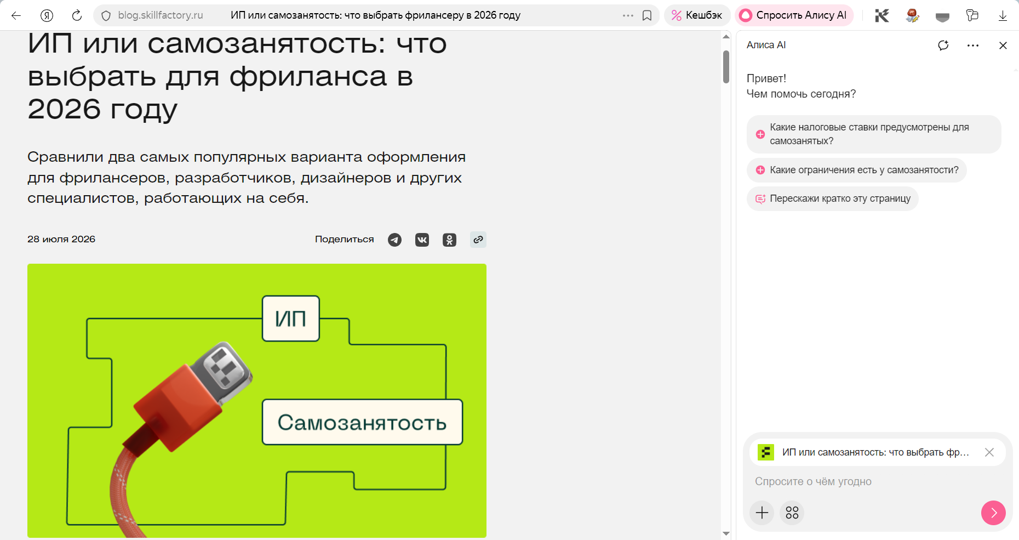Click Спросить Алису AI button

(x=794, y=15)
